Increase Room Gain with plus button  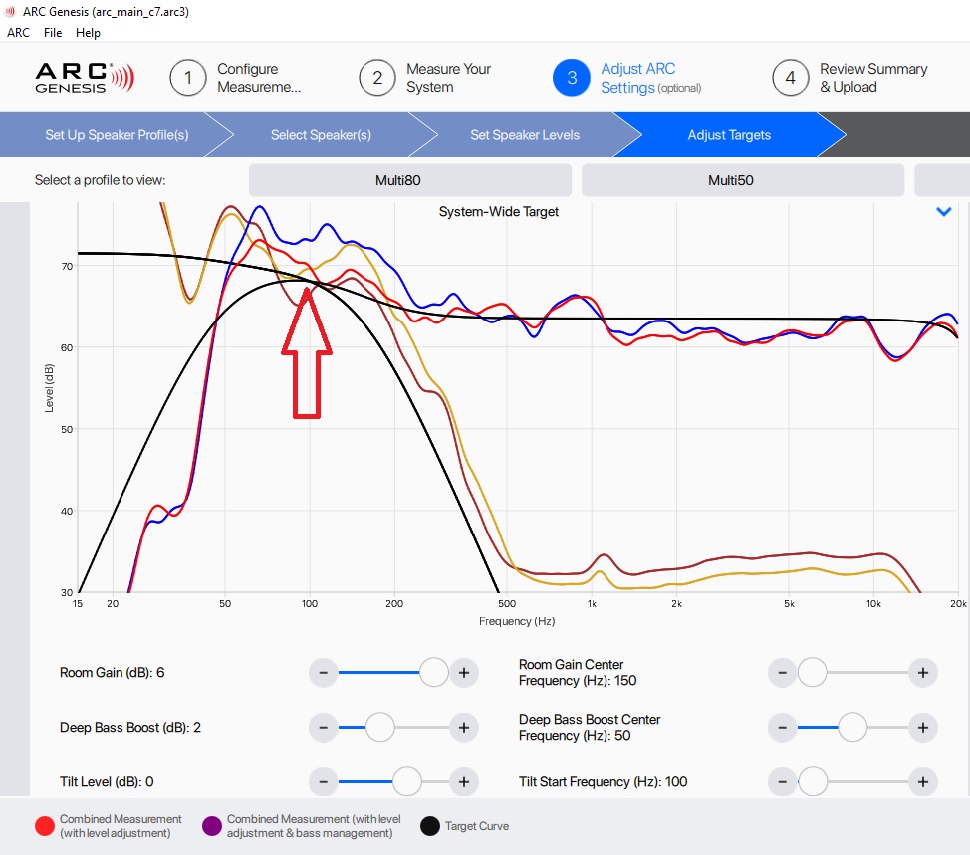click(463, 673)
